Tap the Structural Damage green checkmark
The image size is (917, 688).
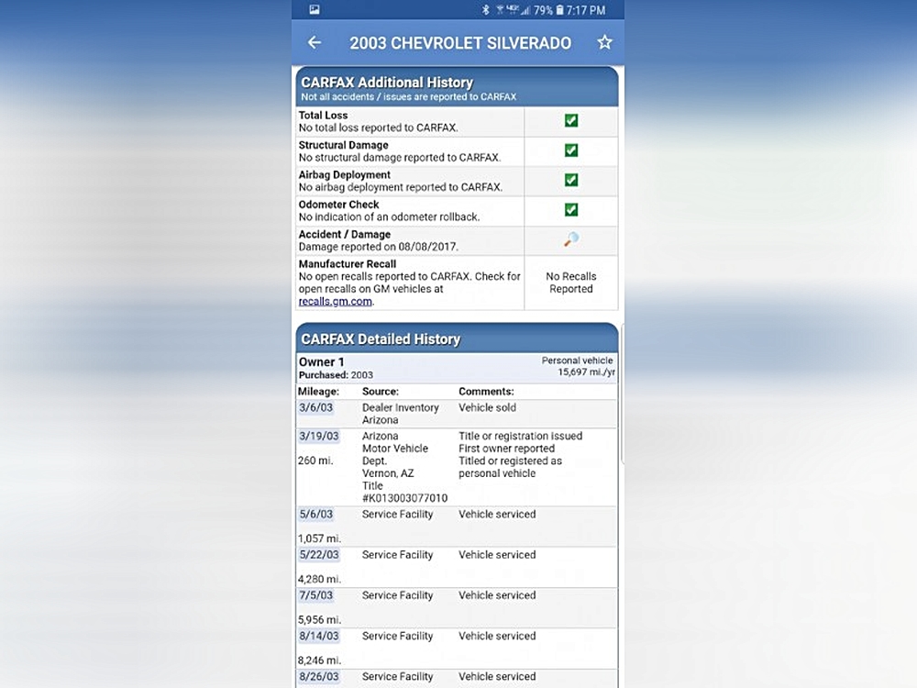571,150
